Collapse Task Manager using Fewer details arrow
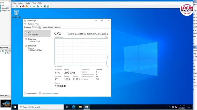Viewport: 197px width, 110px height. pos(25,94)
